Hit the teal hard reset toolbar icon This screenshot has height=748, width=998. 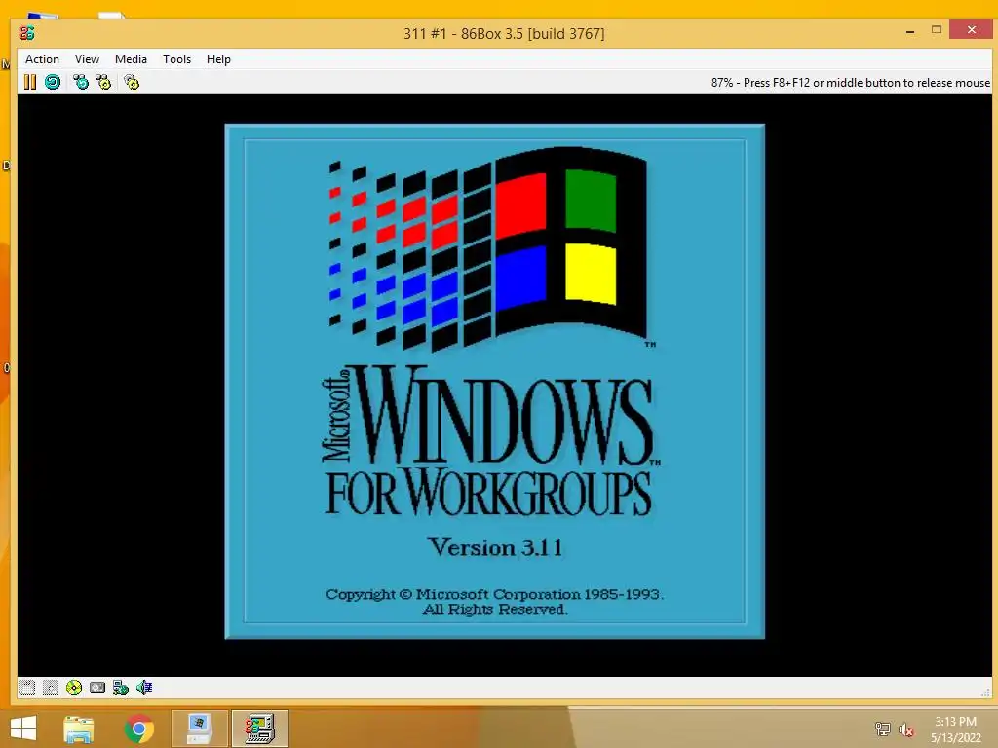point(53,82)
